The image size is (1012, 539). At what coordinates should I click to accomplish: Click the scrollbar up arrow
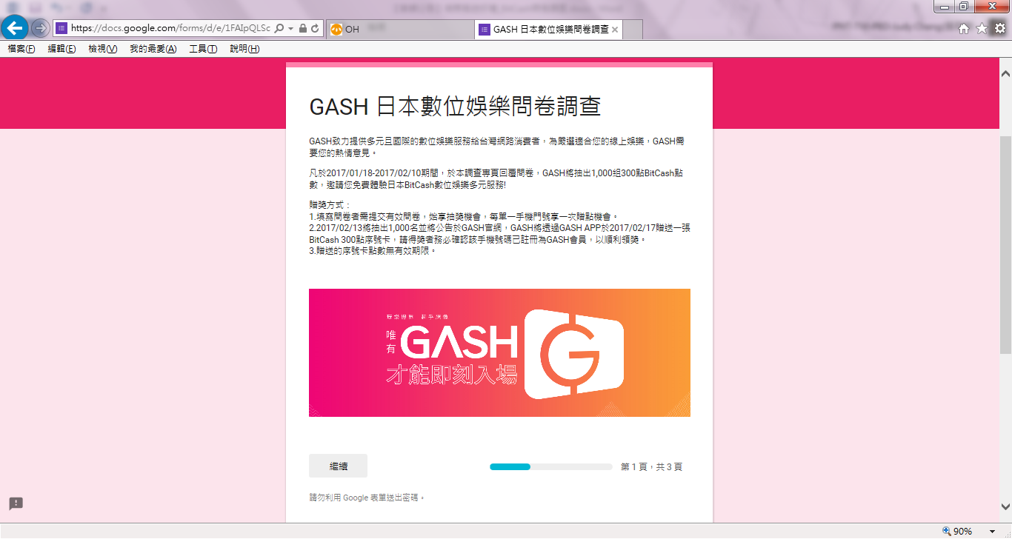coord(1005,74)
